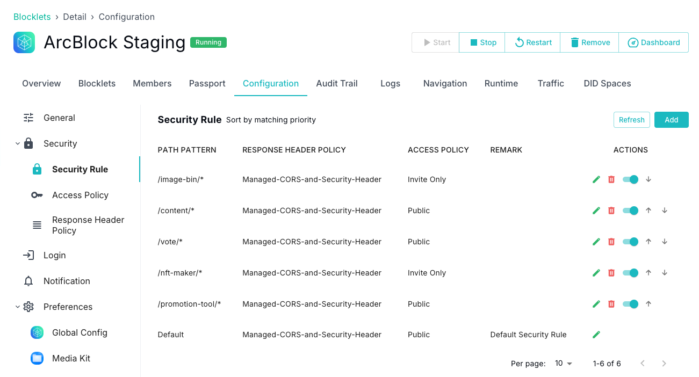The width and height of the screenshot is (699, 377).
Task: Click the Add security rule button
Action: [671, 120]
